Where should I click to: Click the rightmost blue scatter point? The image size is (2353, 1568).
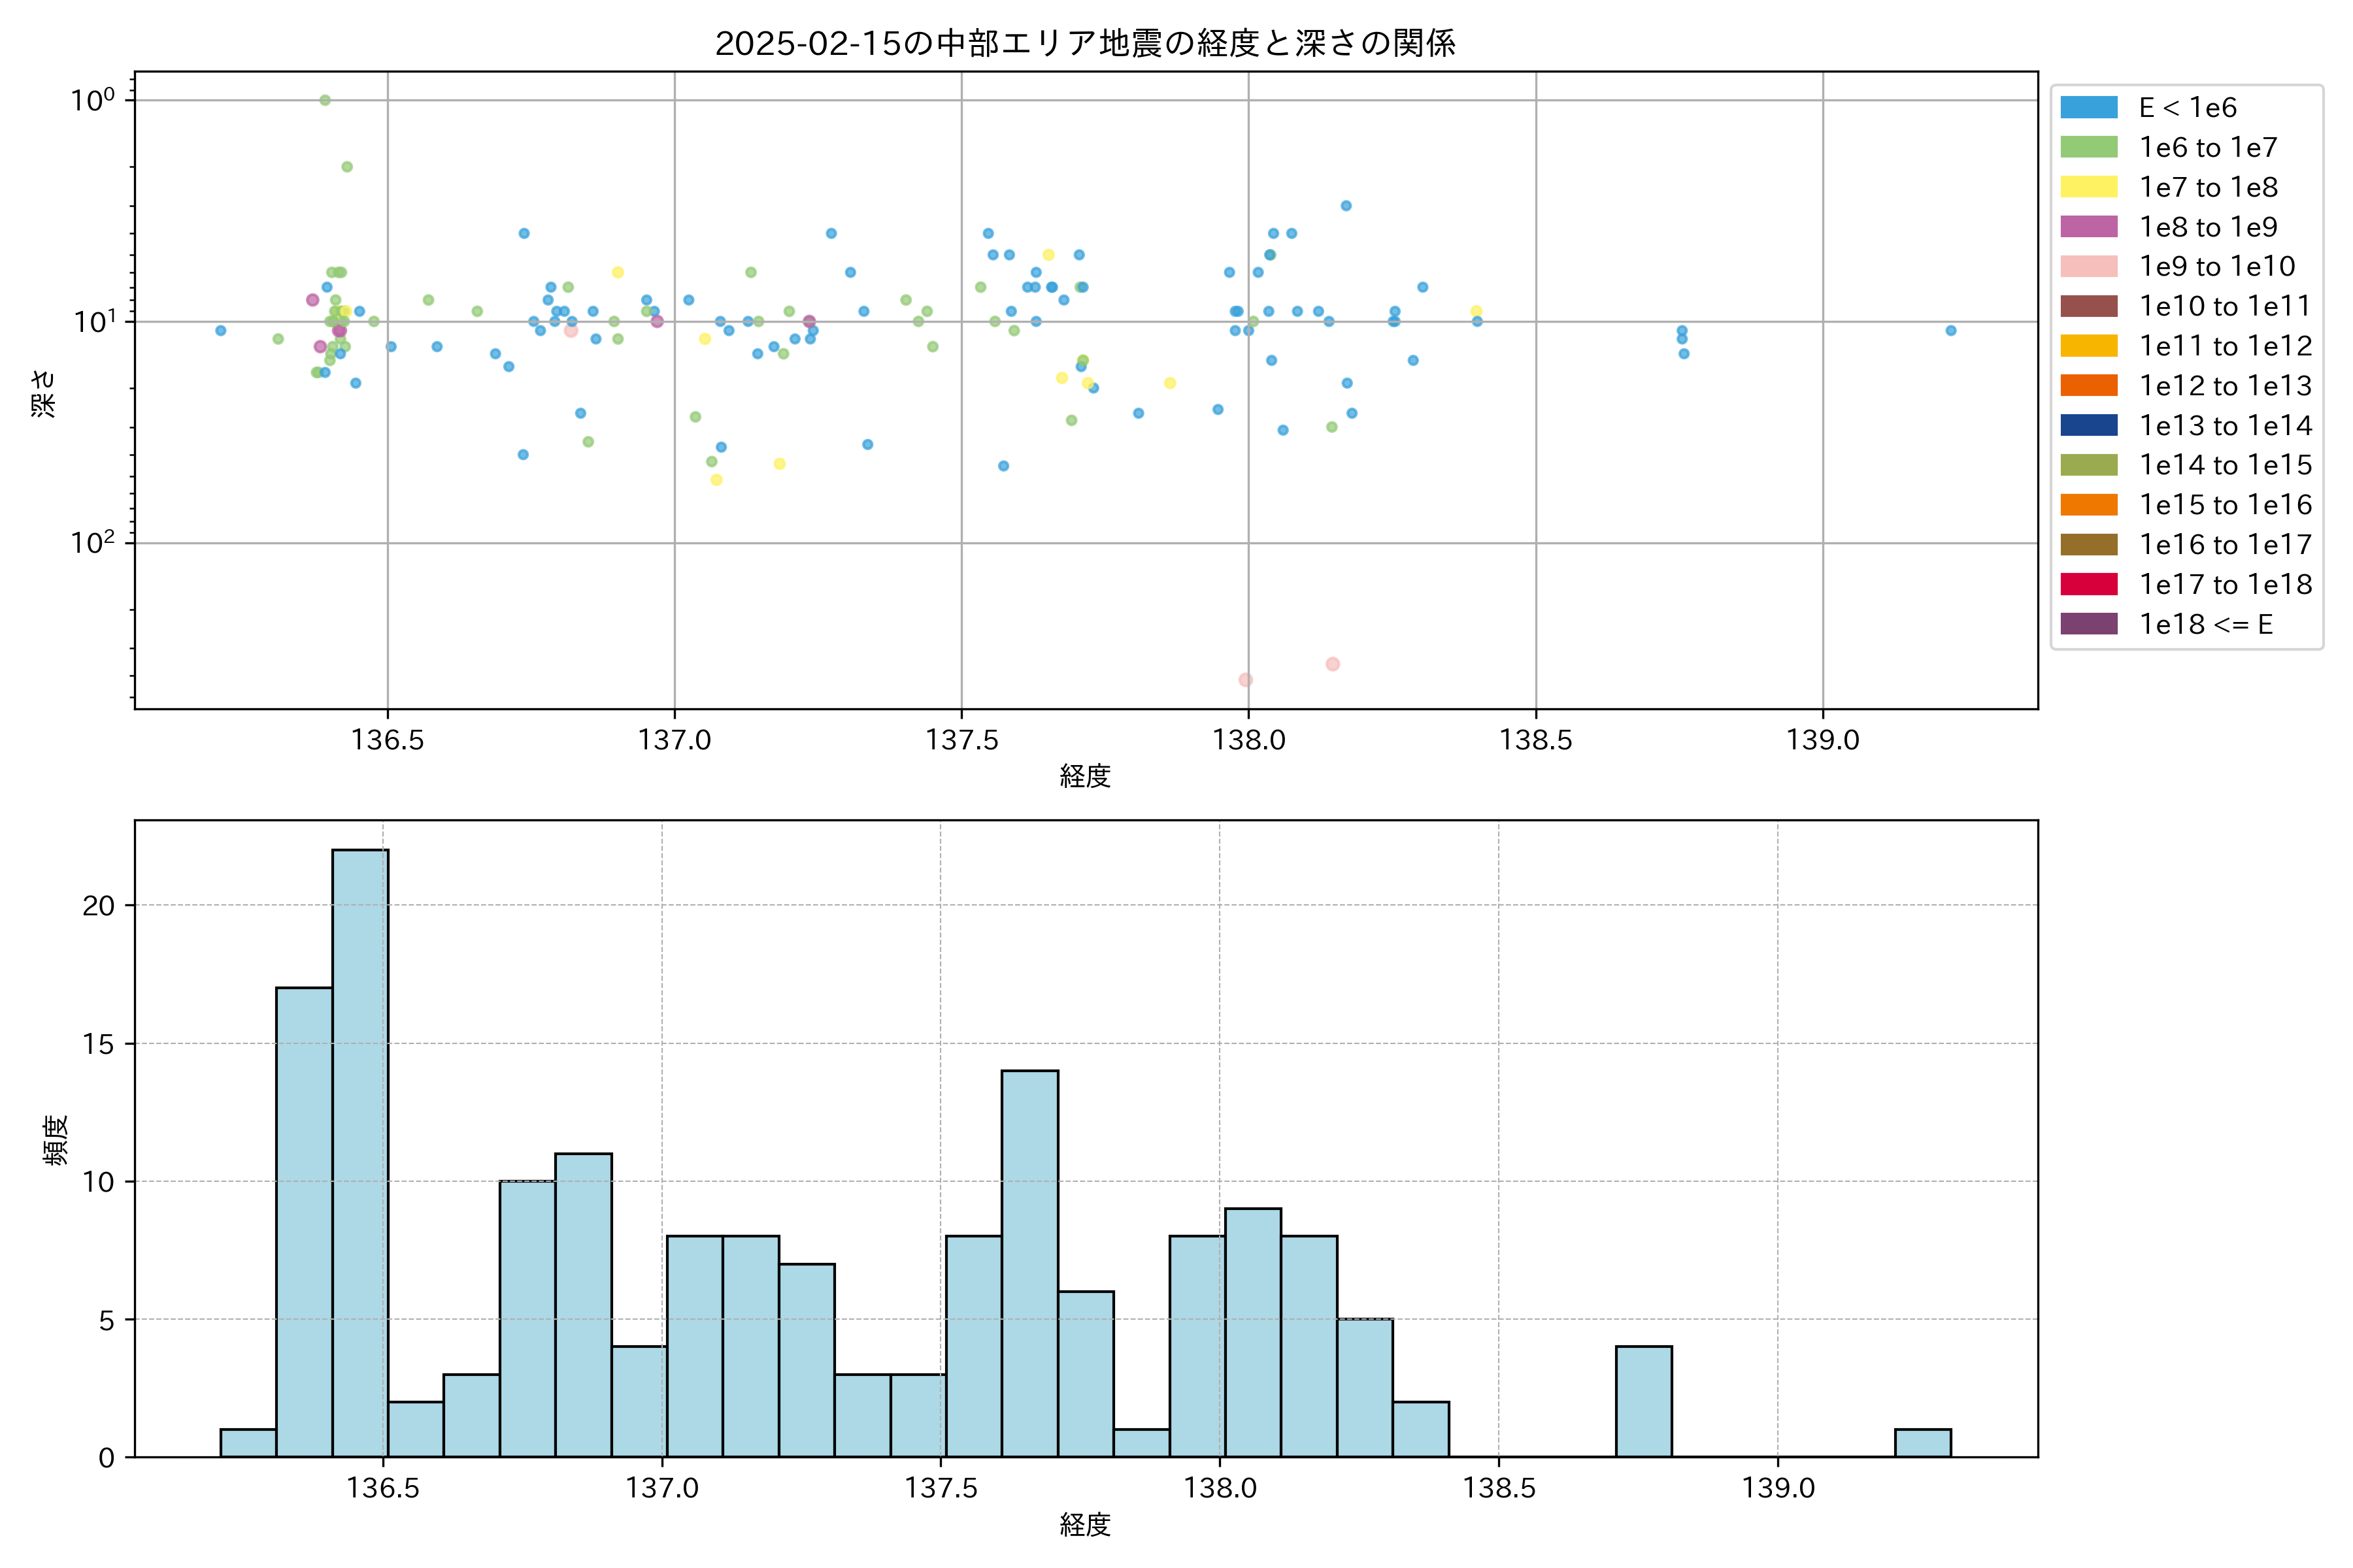pyautogui.click(x=1950, y=330)
